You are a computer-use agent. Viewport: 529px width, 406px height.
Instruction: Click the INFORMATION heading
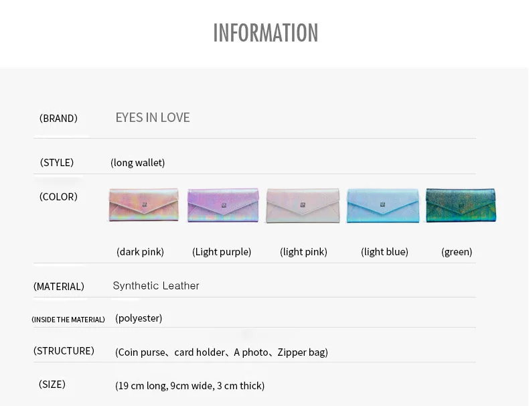[x=266, y=33]
